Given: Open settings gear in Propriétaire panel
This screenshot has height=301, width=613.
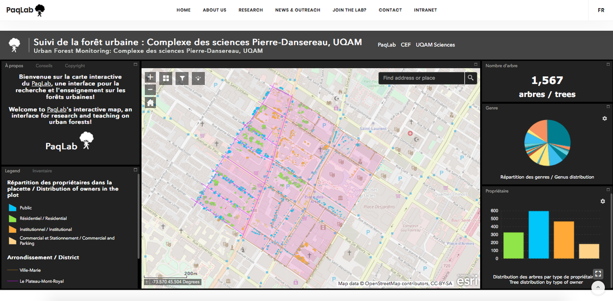Looking at the screenshot, I should click(603, 201).
